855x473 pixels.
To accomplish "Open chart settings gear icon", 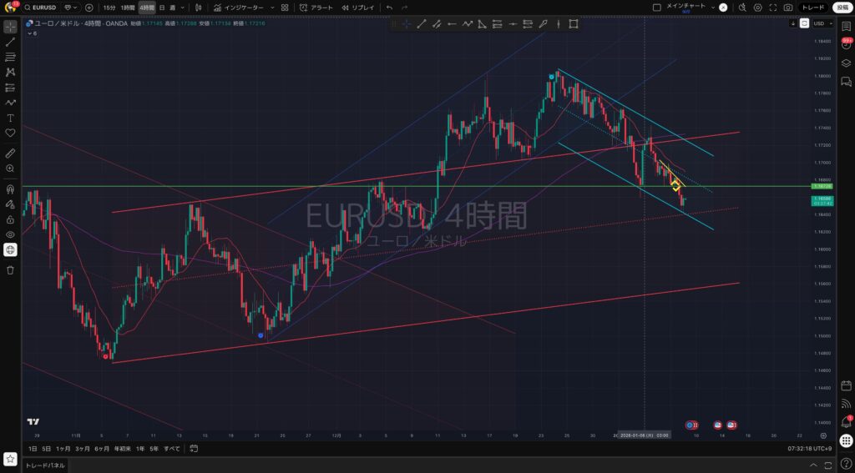I will click(757, 8).
